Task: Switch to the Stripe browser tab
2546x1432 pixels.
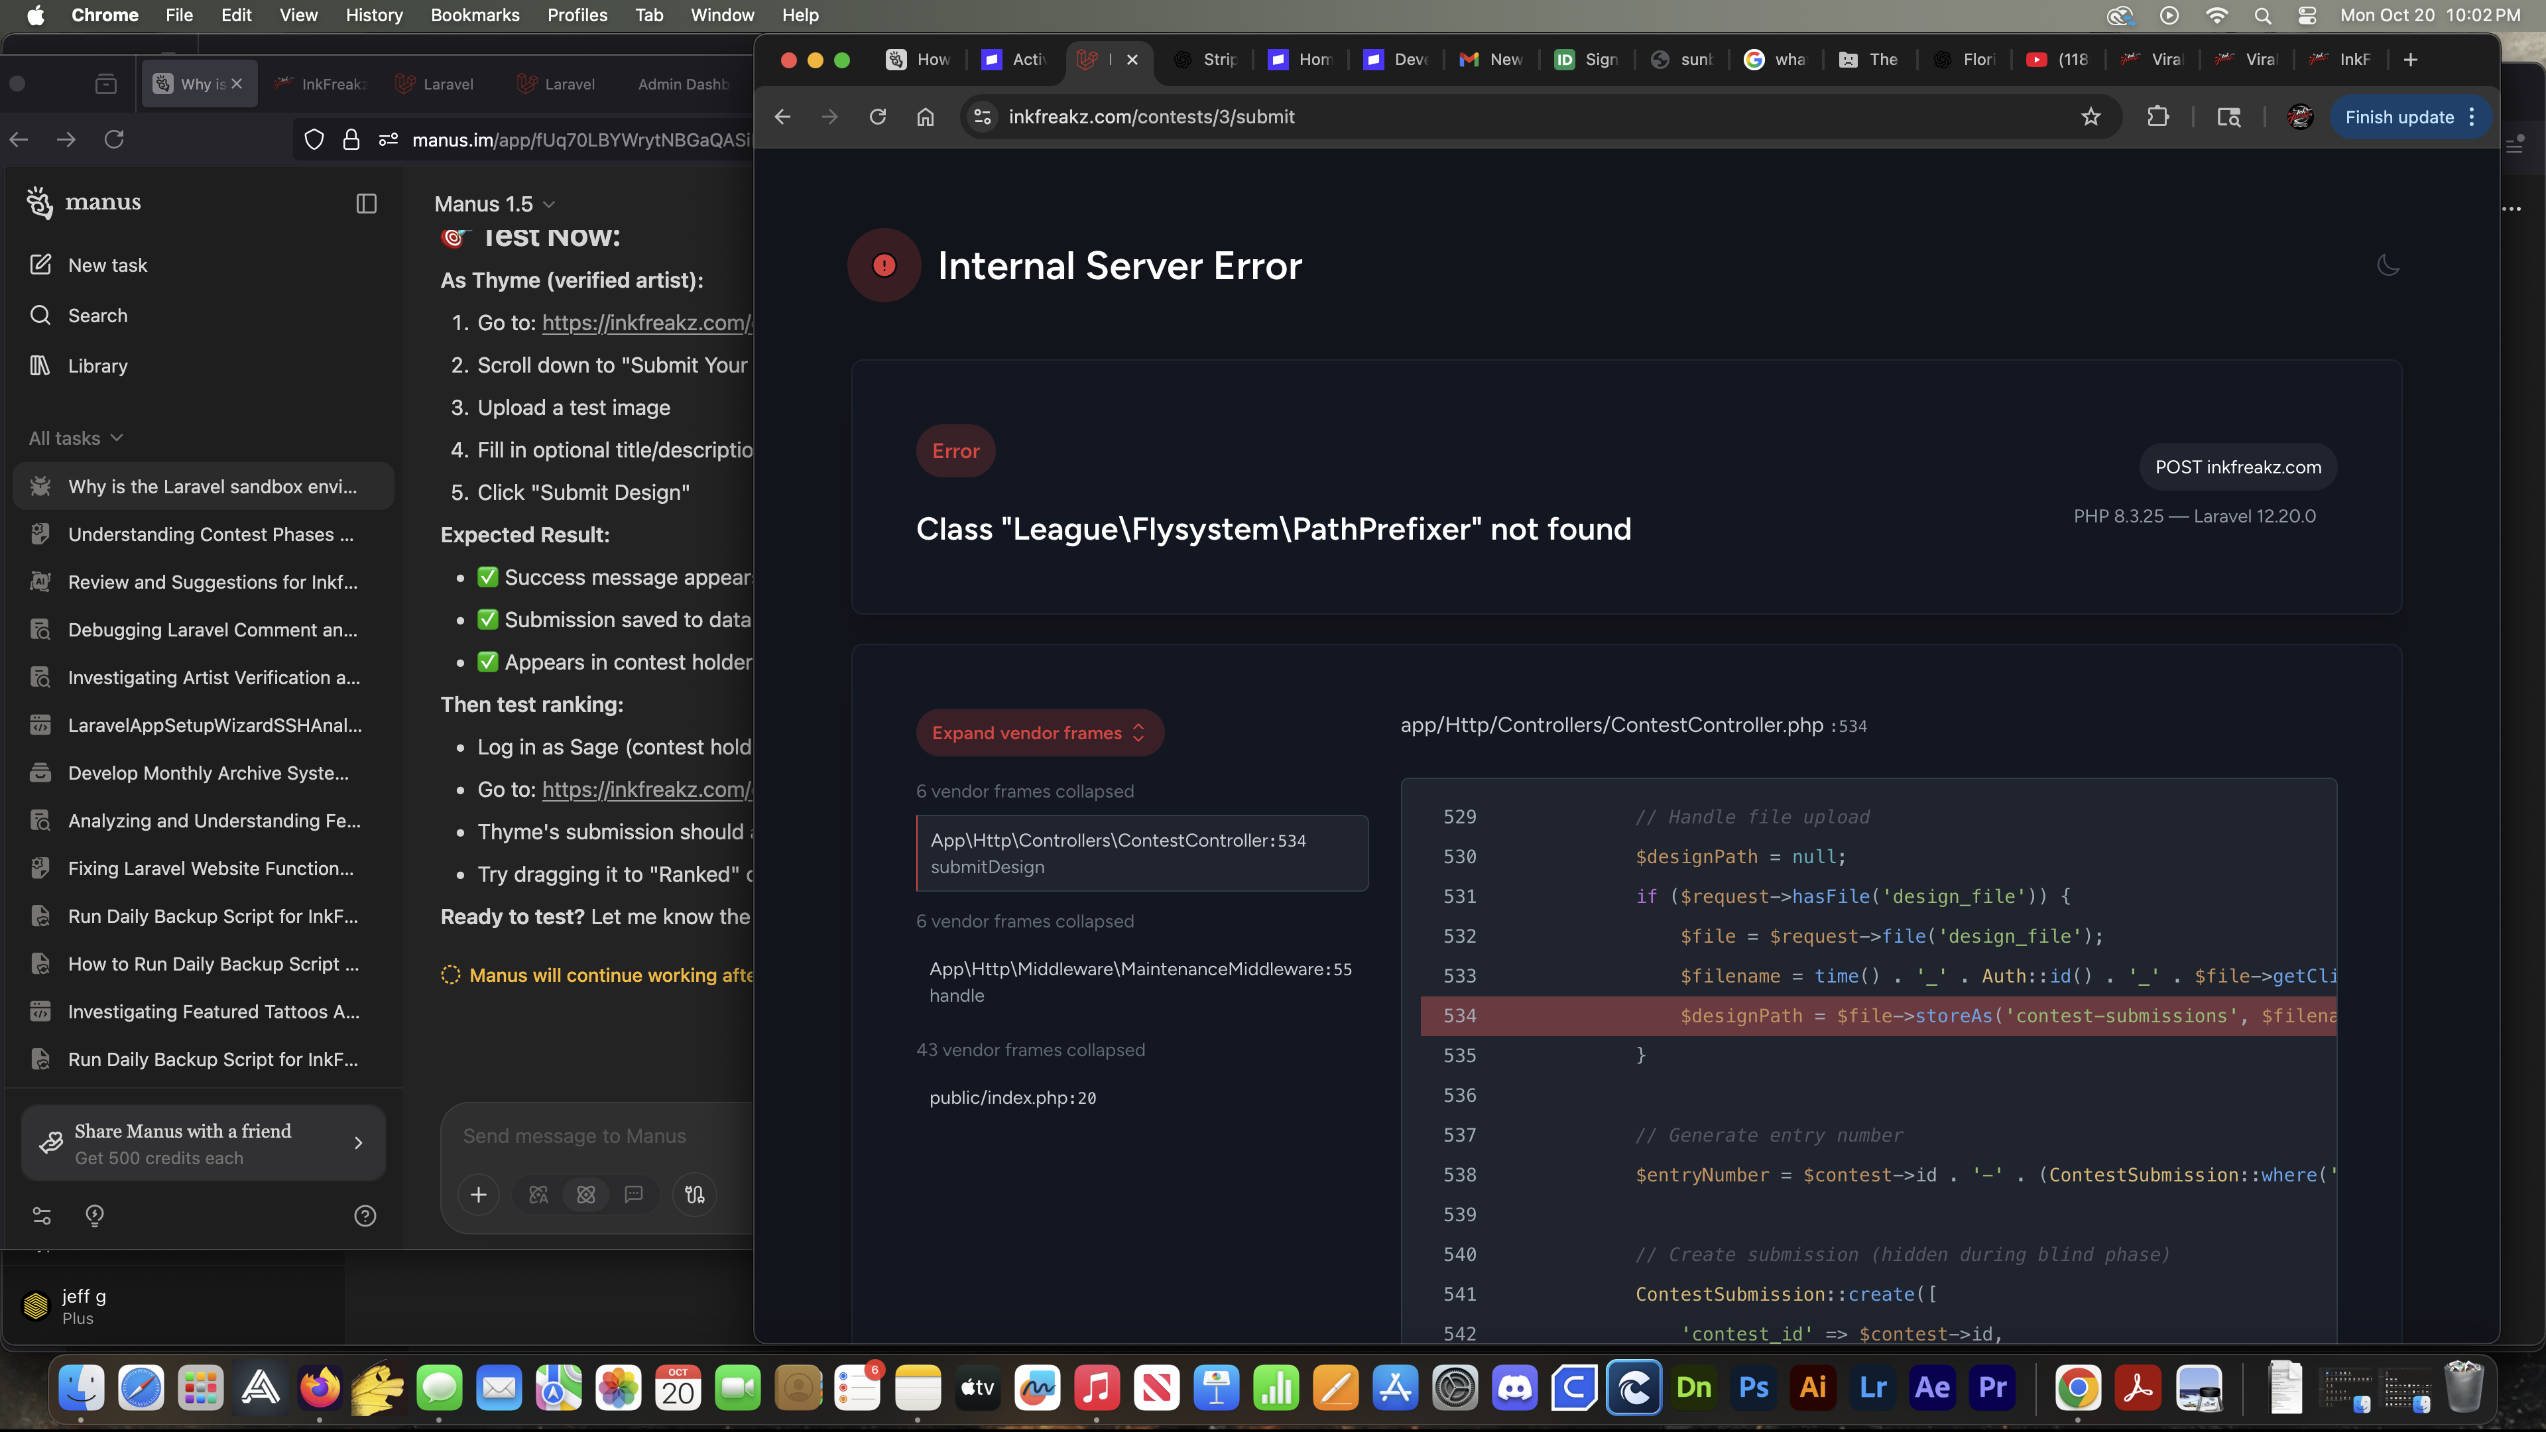Action: 1206,59
